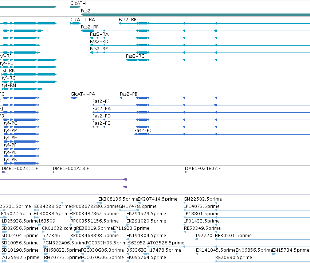
Task: Click the 527346 feature label
Action: [x=51, y=236]
